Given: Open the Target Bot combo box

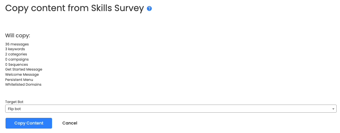Looking at the screenshot, I should pyautogui.click(x=171, y=109).
